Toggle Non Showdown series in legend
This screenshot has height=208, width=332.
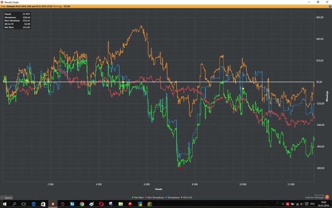(155, 198)
